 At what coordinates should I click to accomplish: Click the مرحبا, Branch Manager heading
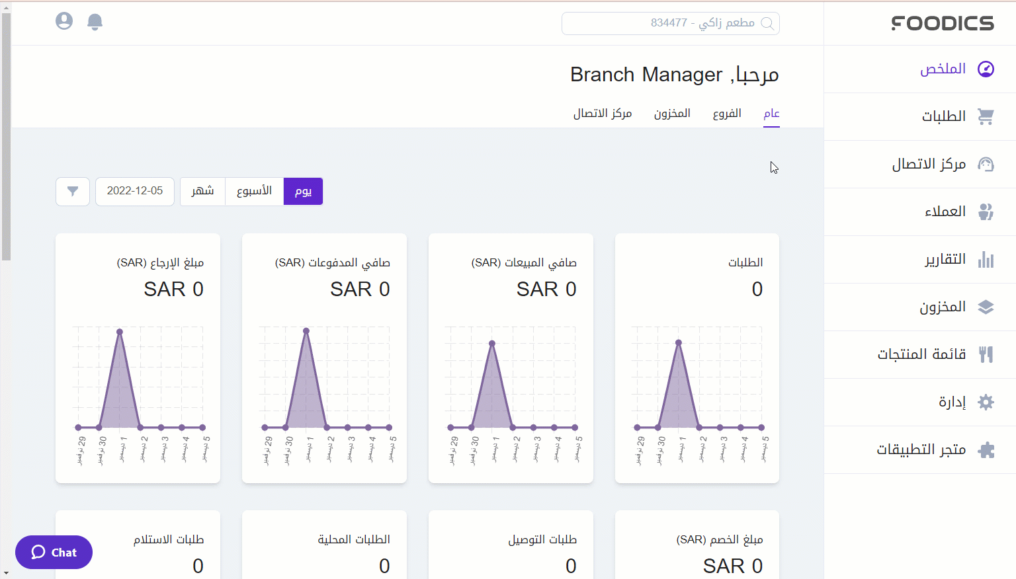(x=675, y=75)
